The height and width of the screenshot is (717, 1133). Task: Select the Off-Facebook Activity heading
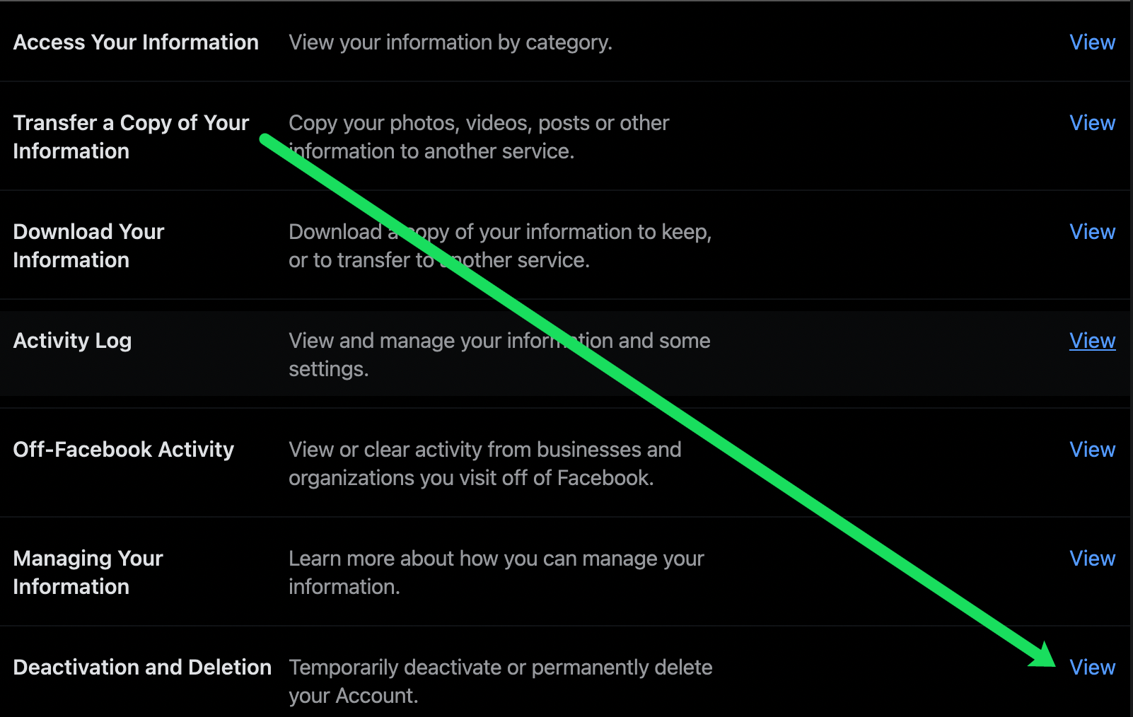(x=123, y=450)
